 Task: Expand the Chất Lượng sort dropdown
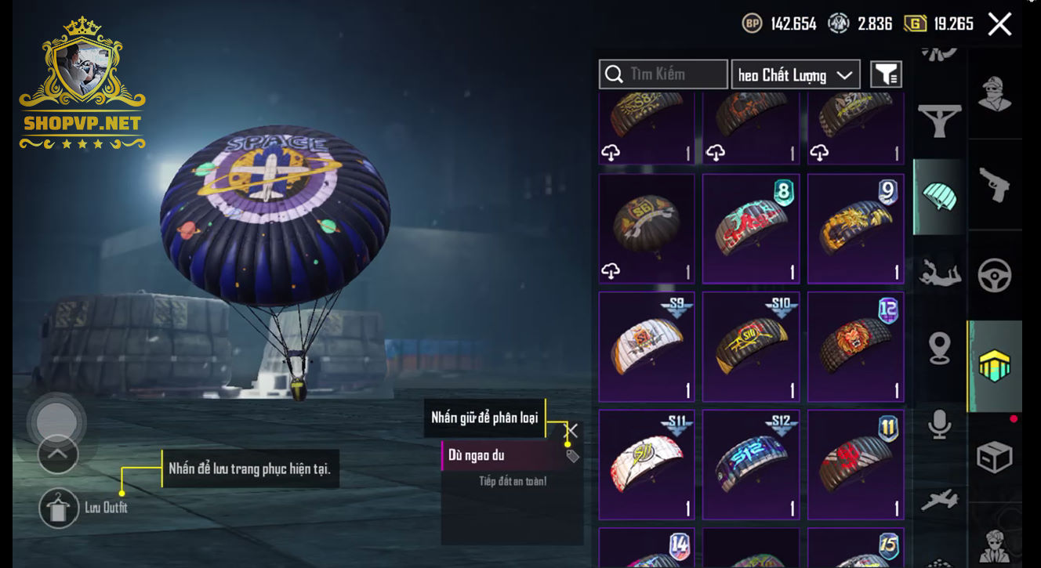pos(796,74)
